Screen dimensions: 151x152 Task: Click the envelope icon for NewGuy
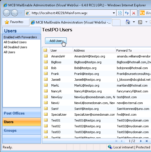tap(46, 97)
